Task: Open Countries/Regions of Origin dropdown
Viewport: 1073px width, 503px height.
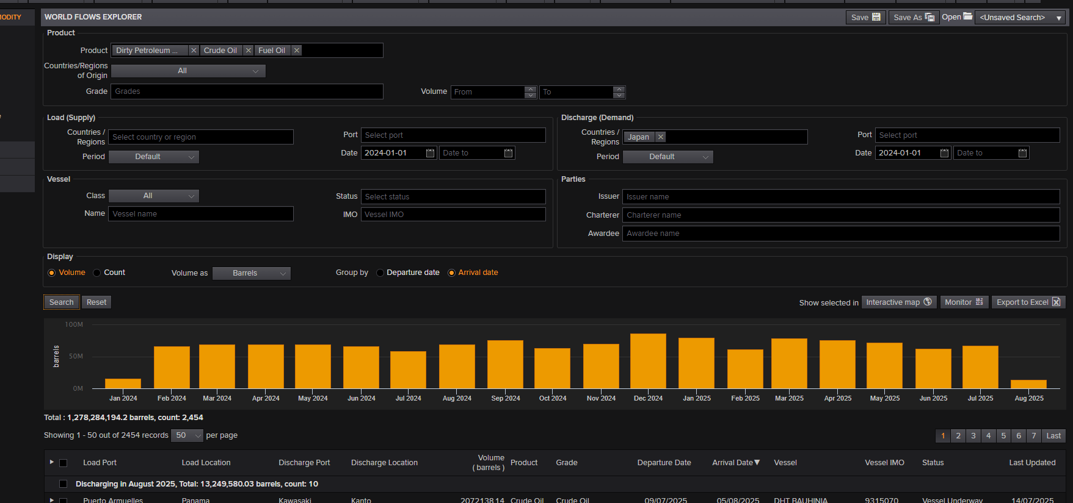Action: [x=188, y=71]
